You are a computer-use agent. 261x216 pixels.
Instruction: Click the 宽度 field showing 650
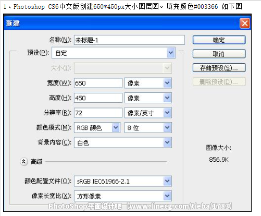(98, 83)
